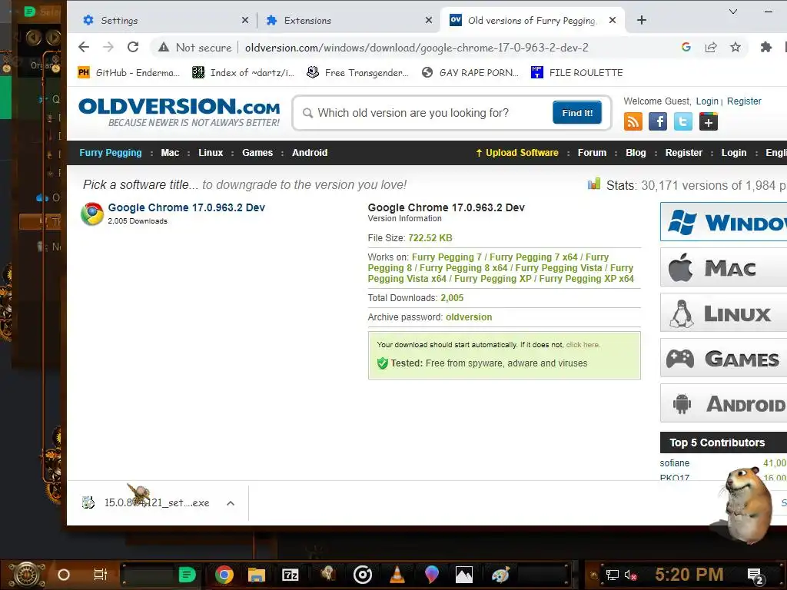Screen dimensions: 787x590
Task: Select Linux in the nav bar
Action: pos(211,153)
